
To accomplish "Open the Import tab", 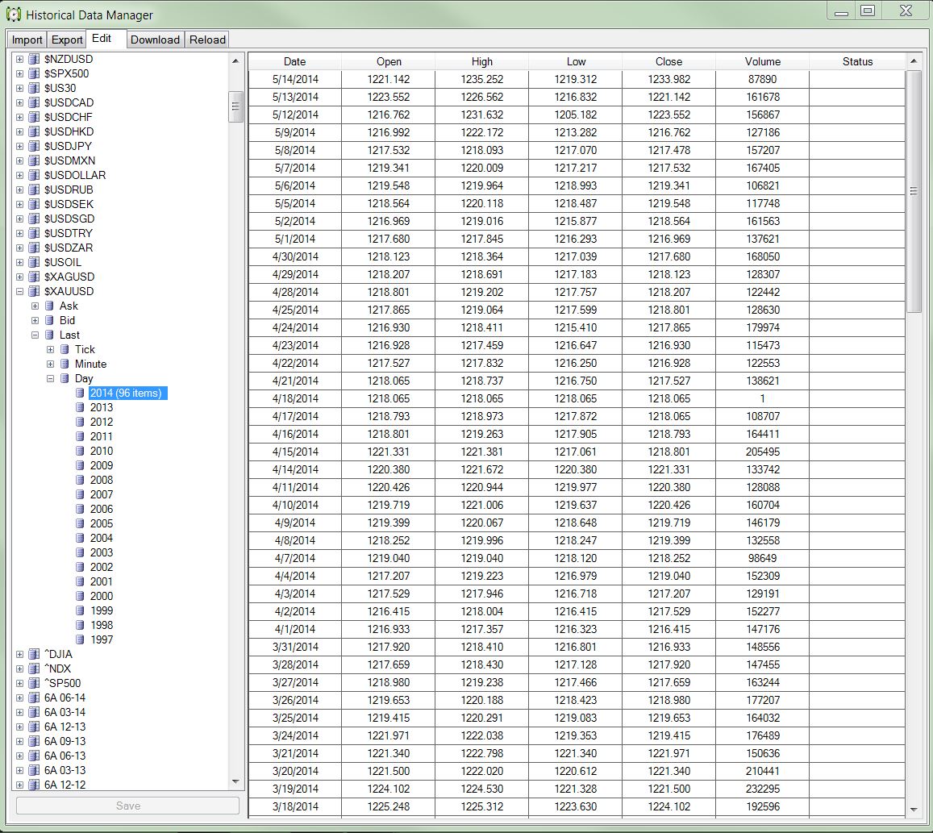I will coord(27,40).
